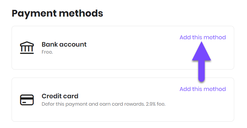Click the bank building icon
Screen dimensions: 247x128
tap(27, 48)
